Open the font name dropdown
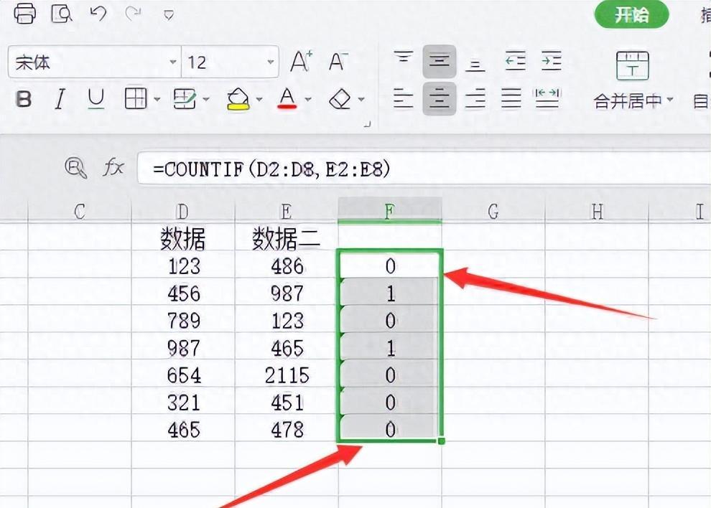 [173, 62]
